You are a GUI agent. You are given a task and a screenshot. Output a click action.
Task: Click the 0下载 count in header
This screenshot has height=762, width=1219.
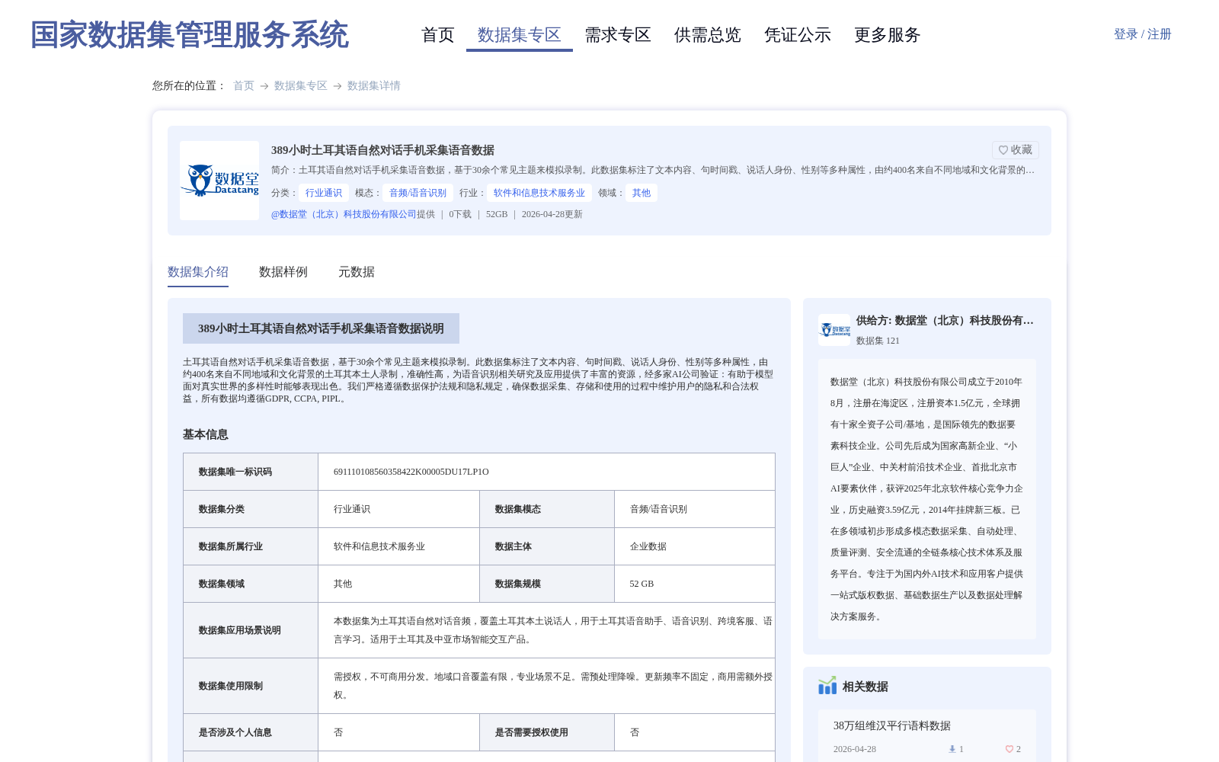point(460,214)
